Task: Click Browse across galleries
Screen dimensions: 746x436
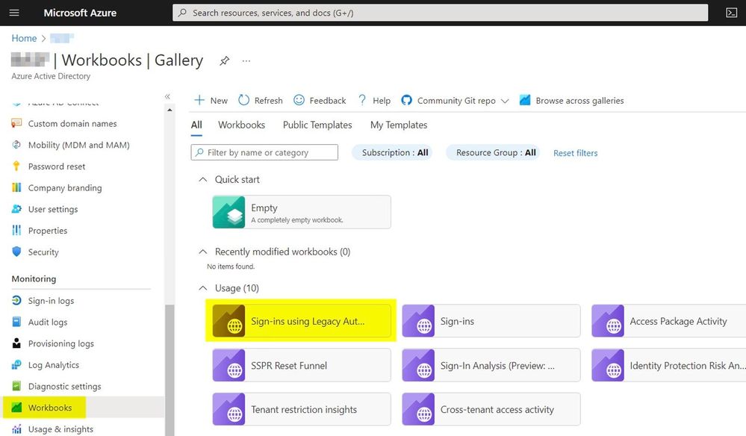Action: [x=571, y=100]
